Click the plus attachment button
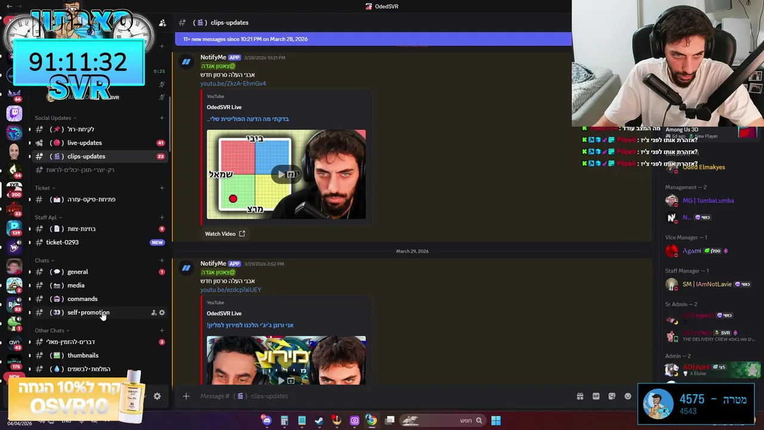The width and height of the screenshot is (764, 430). tap(186, 396)
